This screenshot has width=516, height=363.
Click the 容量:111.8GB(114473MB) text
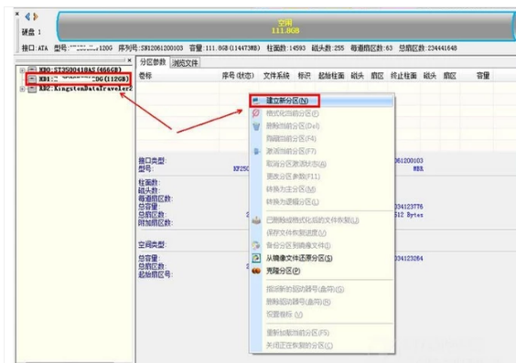coord(224,48)
